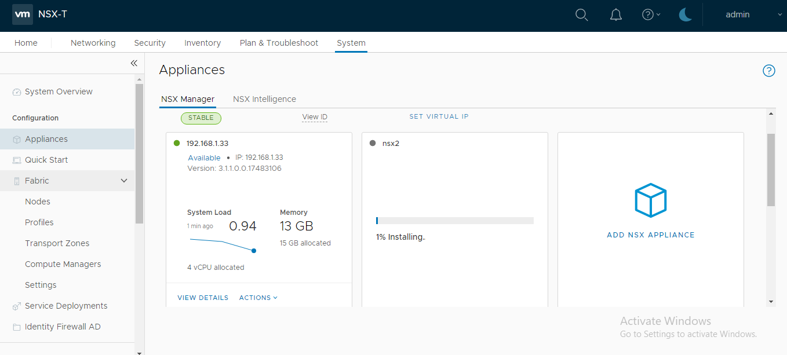
Task: Open the ACTIONS dropdown on 192.168.1.33
Action: pyautogui.click(x=258, y=298)
